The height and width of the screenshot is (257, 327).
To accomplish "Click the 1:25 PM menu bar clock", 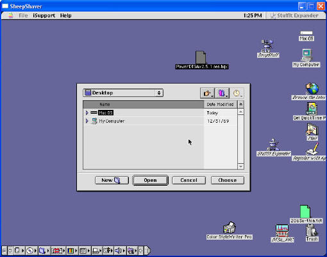I will pyautogui.click(x=253, y=15).
